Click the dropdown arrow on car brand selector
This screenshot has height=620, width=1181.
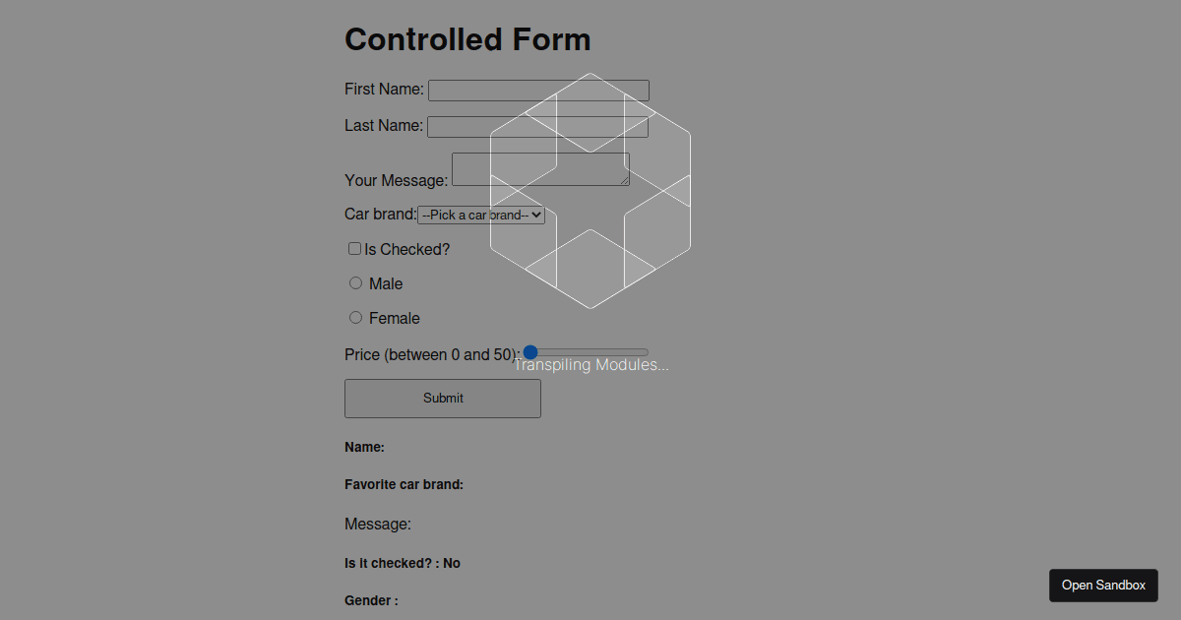click(x=535, y=215)
